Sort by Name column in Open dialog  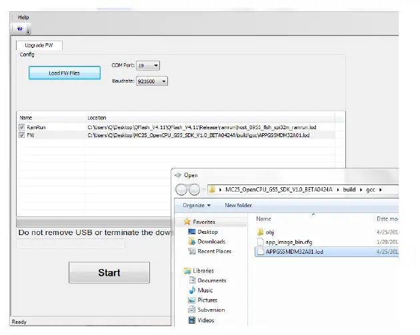pos(263,219)
